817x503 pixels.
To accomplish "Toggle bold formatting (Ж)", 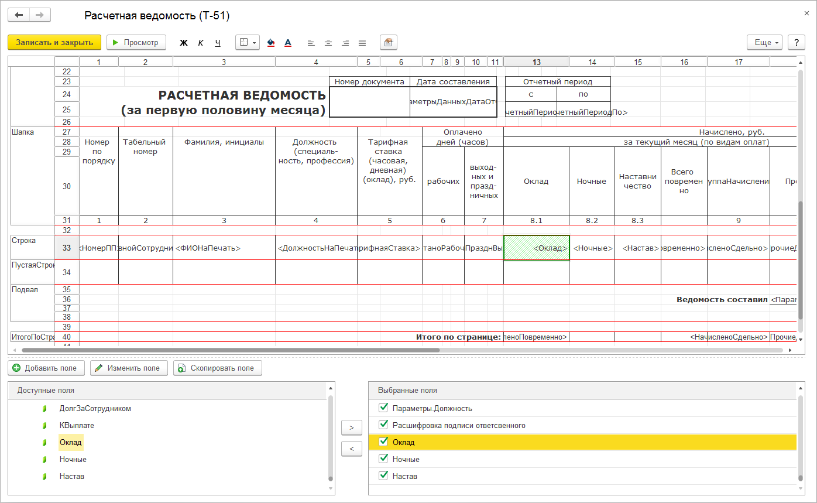I will click(184, 43).
